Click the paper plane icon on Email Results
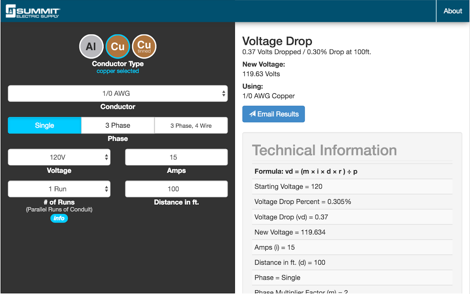The image size is (470, 294). tap(252, 114)
